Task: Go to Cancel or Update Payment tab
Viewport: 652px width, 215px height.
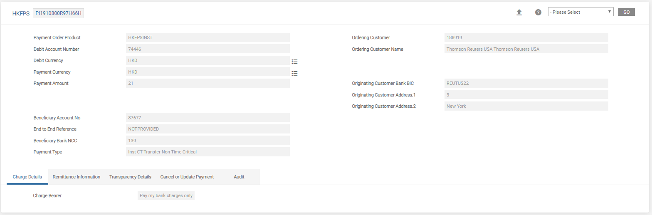Action: click(x=187, y=177)
